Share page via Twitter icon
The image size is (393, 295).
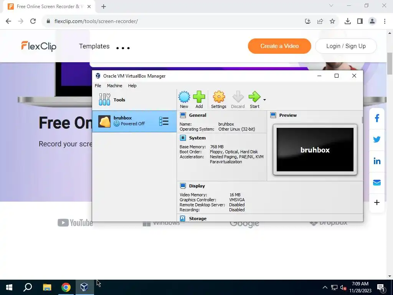[377, 139]
